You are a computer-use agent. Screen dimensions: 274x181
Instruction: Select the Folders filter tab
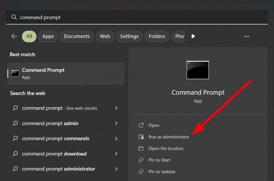pos(157,36)
